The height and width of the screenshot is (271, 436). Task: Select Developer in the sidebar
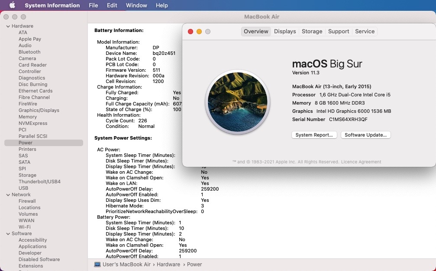click(x=30, y=253)
